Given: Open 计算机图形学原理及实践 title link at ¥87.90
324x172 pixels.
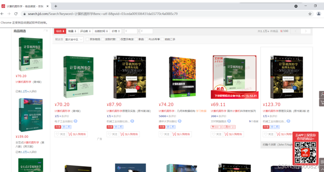Looking at the screenshot, I should [129, 111].
